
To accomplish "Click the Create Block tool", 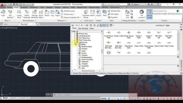I will click(19, 14).
